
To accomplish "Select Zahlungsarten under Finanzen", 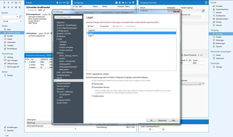I will pyautogui.click(x=65, y=64).
